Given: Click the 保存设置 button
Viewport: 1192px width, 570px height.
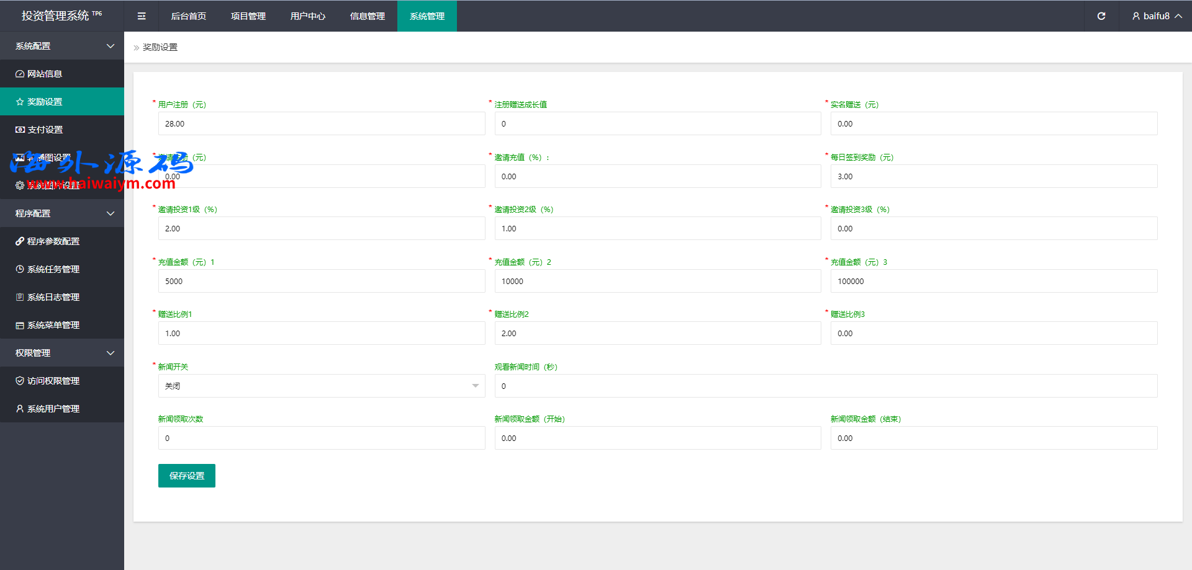Looking at the screenshot, I should pyautogui.click(x=186, y=476).
